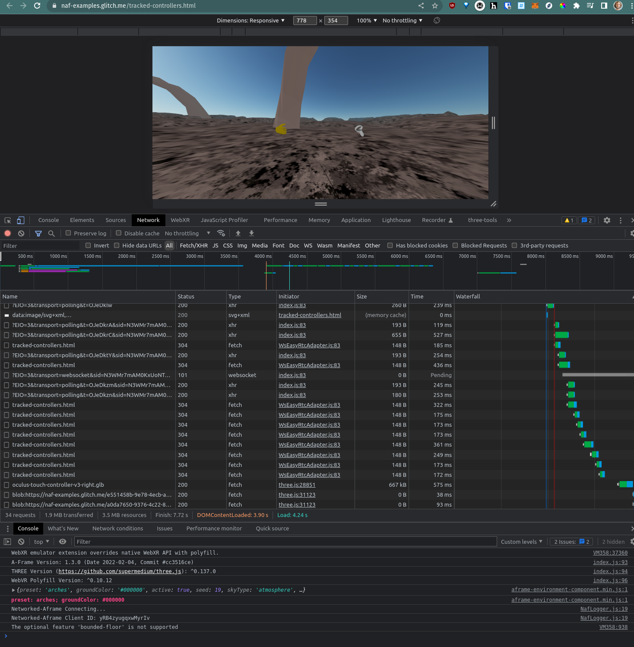Click the inspect element picker icon
Image resolution: width=634 pixels, height=647 pixels.
coord(8,220)
